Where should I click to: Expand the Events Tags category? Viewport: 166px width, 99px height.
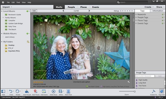(136, 23)
